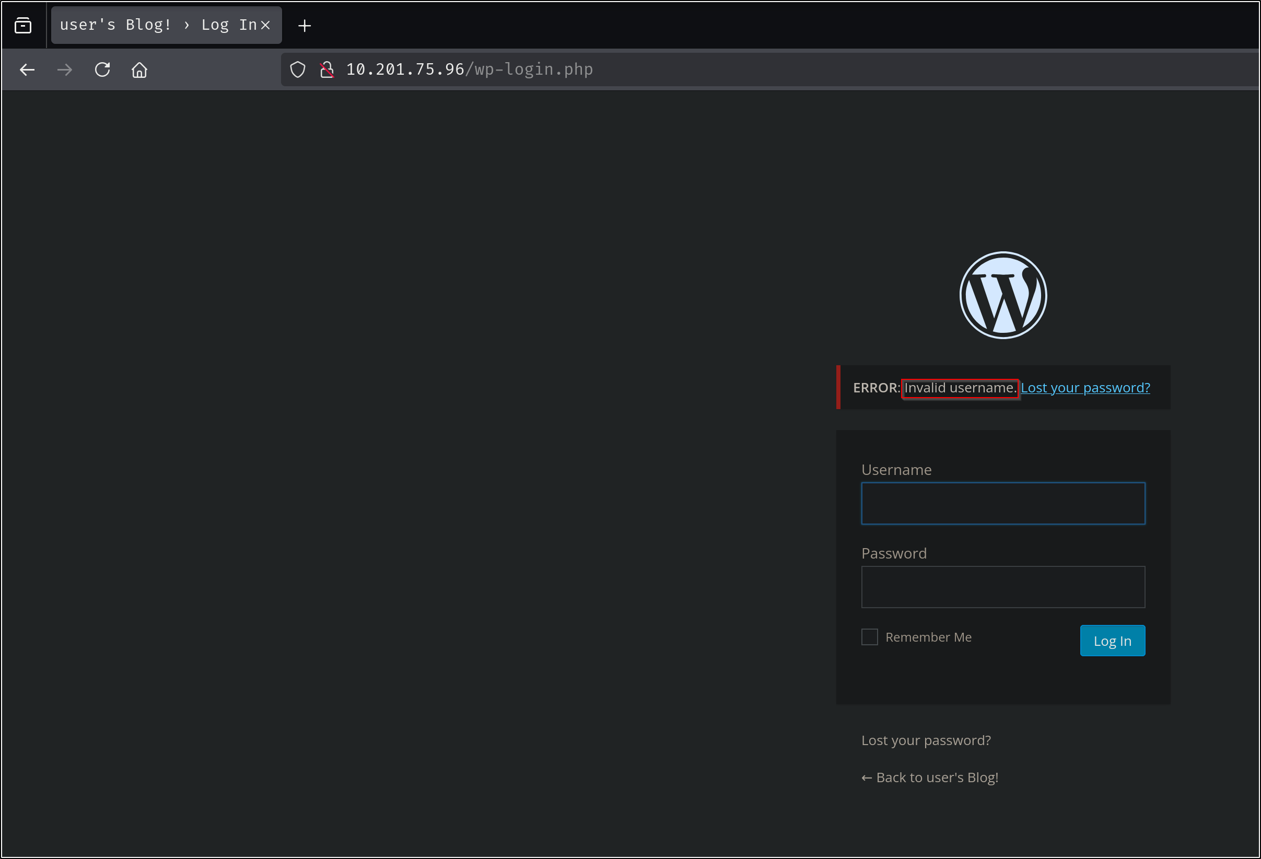This screenshot has height=859, width=1261.
Task: Click the WordPress logo
Action: [x=1003, y=295]
